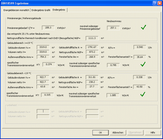The width and height of the screenshot is (163, 139).
Task: Click the green checkmark next to 1.085 W/m²K
Action: (x=143, y=94)
